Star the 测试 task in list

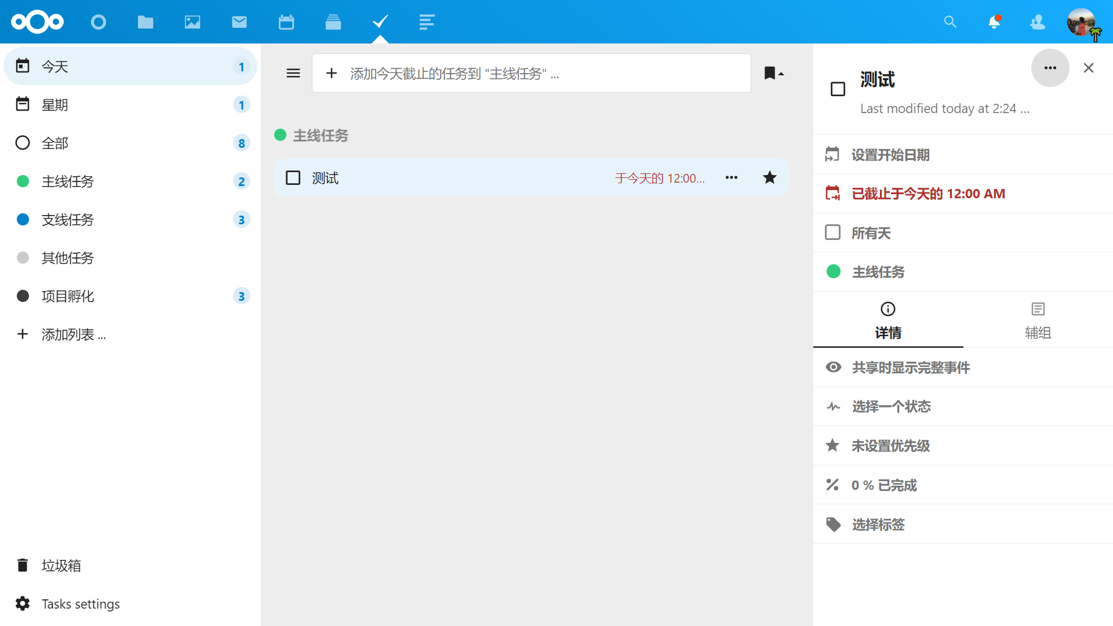pyautogui.click(x=769, y=178)
